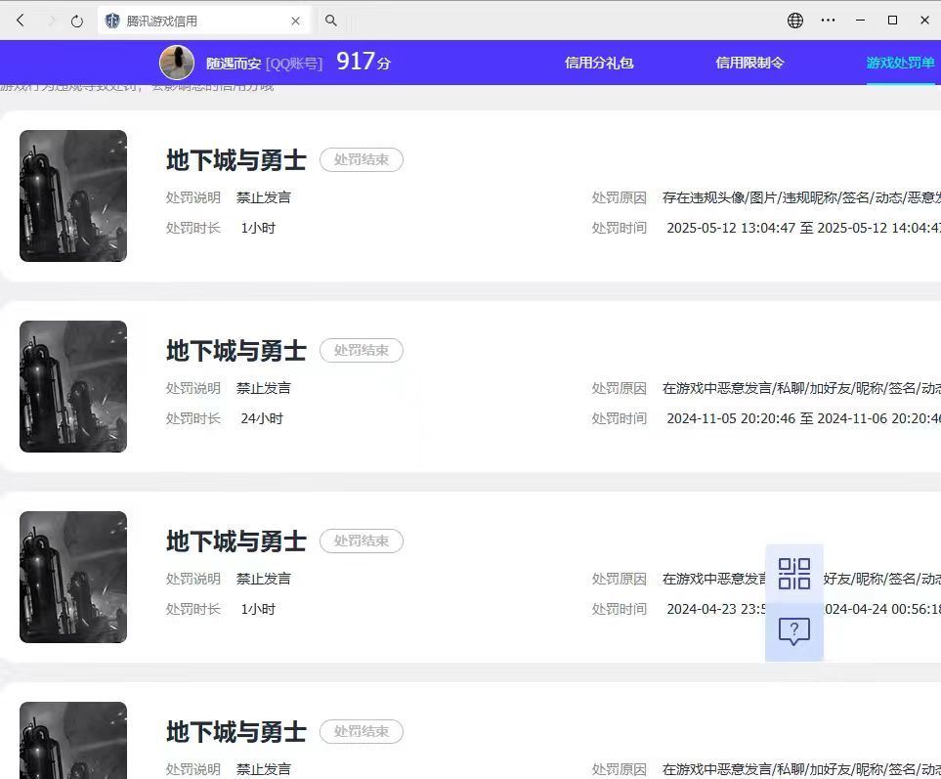The width and height of the screenshot is (941, 779).
Task: Select the 游戏处罚单 tab
Action: [900, 63]
